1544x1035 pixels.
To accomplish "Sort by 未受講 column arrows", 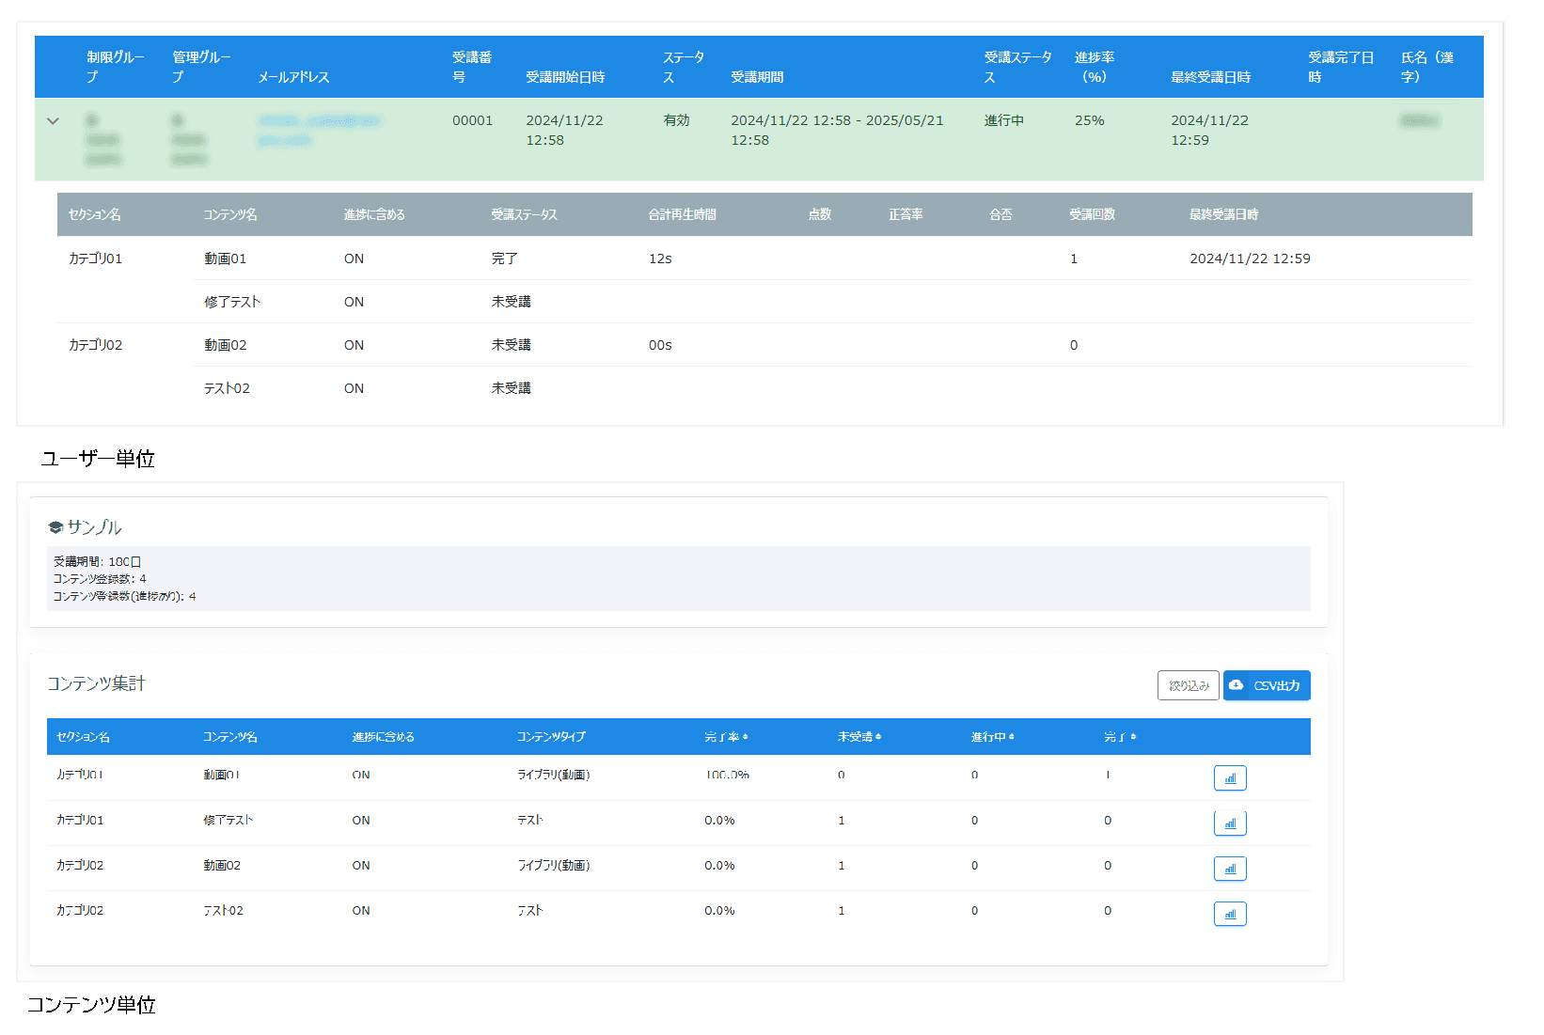I will [x=878, y=737].
